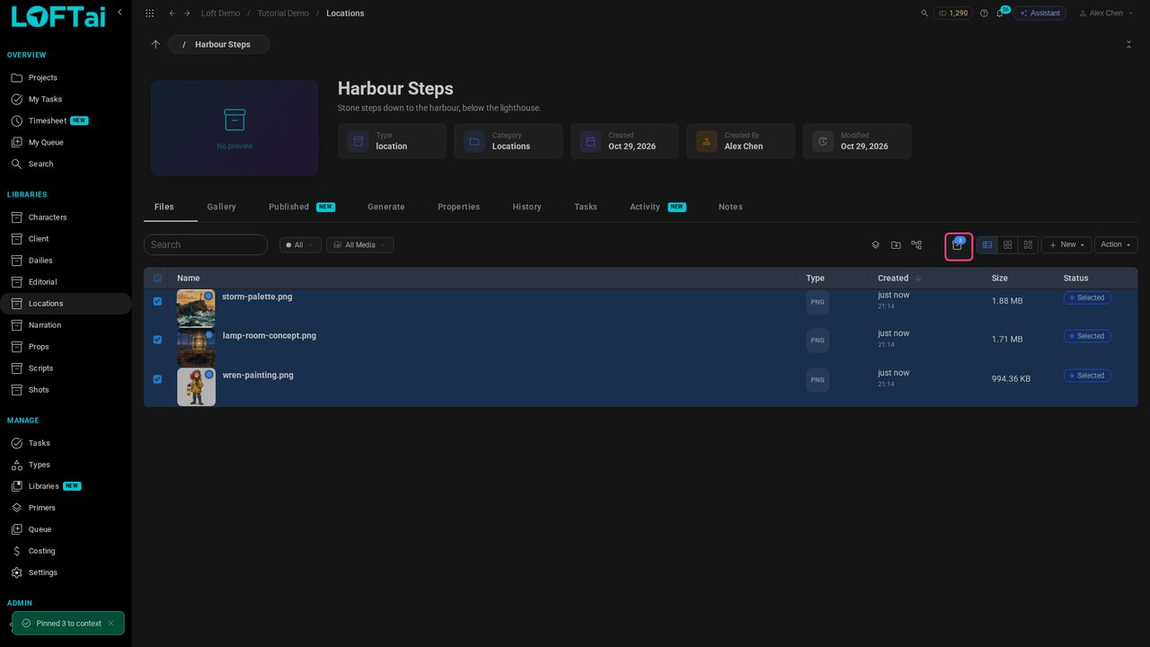Open the hierarchy tree view icon
Image resolution: width=1150 pixels, height=647 pixels.
[x=916, y=245]
